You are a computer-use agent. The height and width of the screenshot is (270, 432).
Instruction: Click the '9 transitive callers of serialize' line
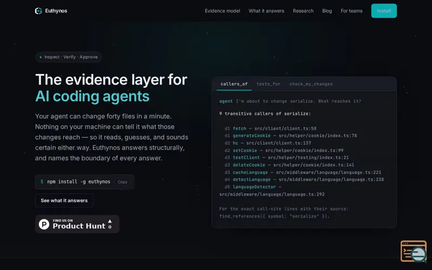(x=265, y=114)
